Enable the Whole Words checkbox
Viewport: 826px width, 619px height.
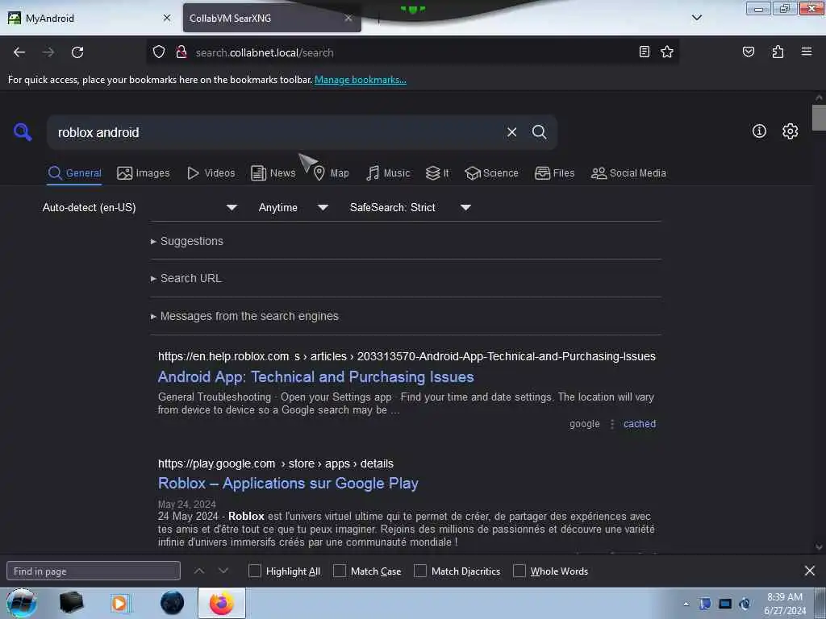pyautogui.click(x=519, y=571)
